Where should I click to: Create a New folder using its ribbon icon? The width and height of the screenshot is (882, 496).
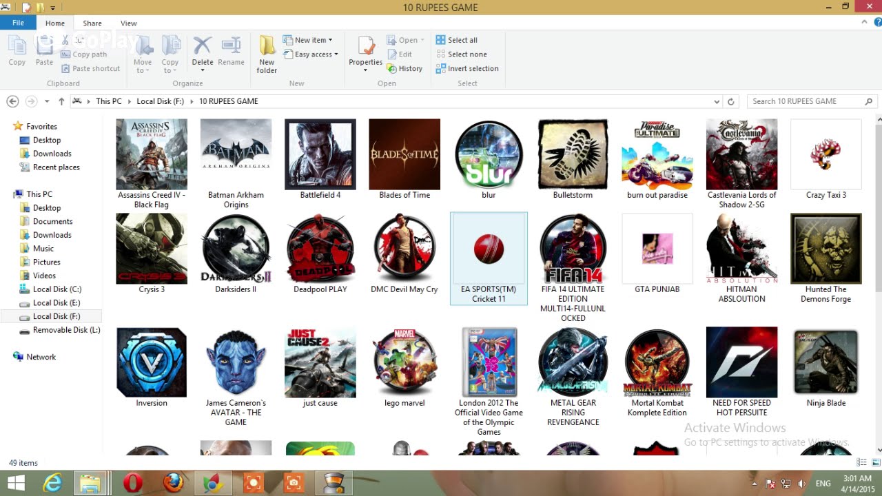267,54
